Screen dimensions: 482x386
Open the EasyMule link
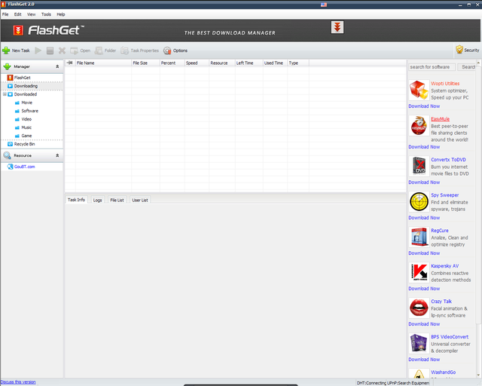(x=440, y=119)
